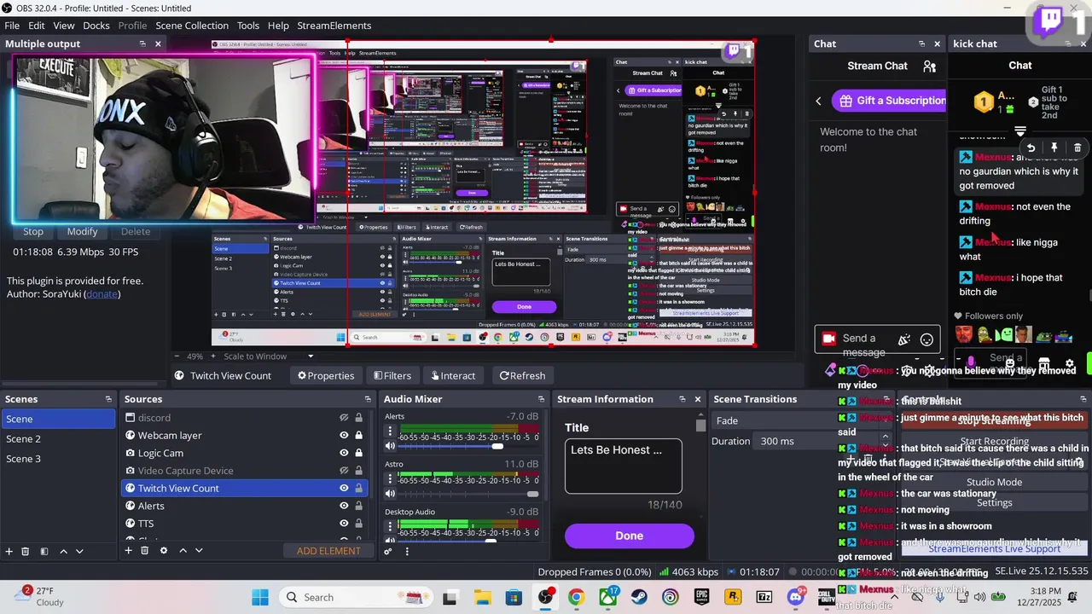Click Stream Information title text field
Screen dimensions: 1092x614
[624, 466]
